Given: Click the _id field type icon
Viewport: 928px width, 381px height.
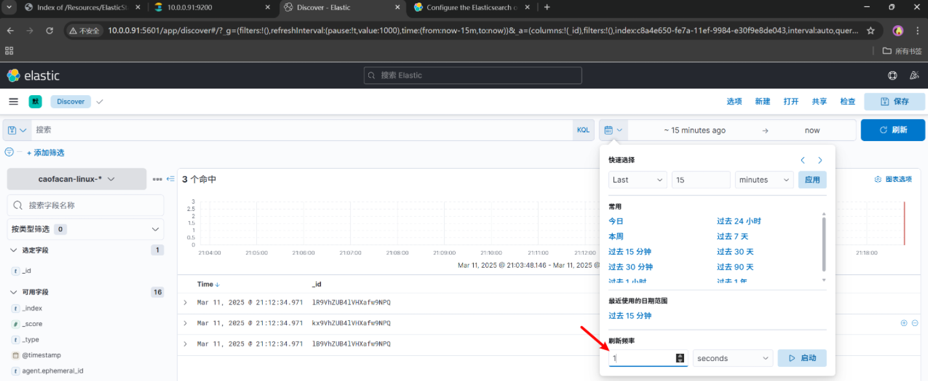Looking at the screenshot, I should pyautogui.click(x=16, y=271).
